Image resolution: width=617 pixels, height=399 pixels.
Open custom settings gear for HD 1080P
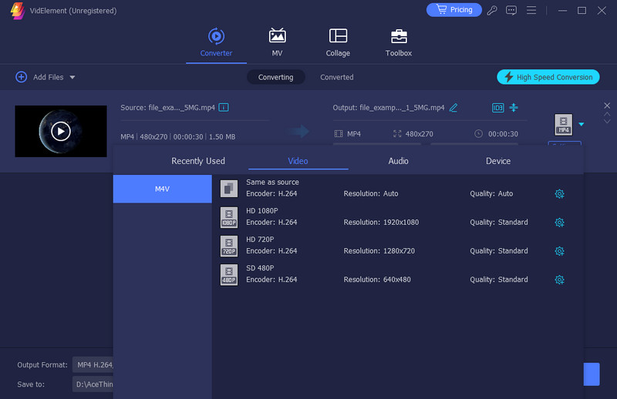click(560, 223)
